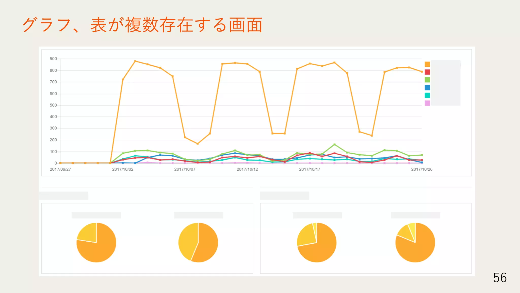Click the 2017/09/27 x-axis date label
The image size is (520, 293).
tap(60, 169)
